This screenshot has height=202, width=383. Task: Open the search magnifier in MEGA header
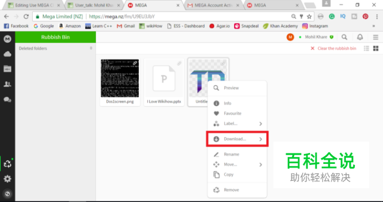(344, 37)
